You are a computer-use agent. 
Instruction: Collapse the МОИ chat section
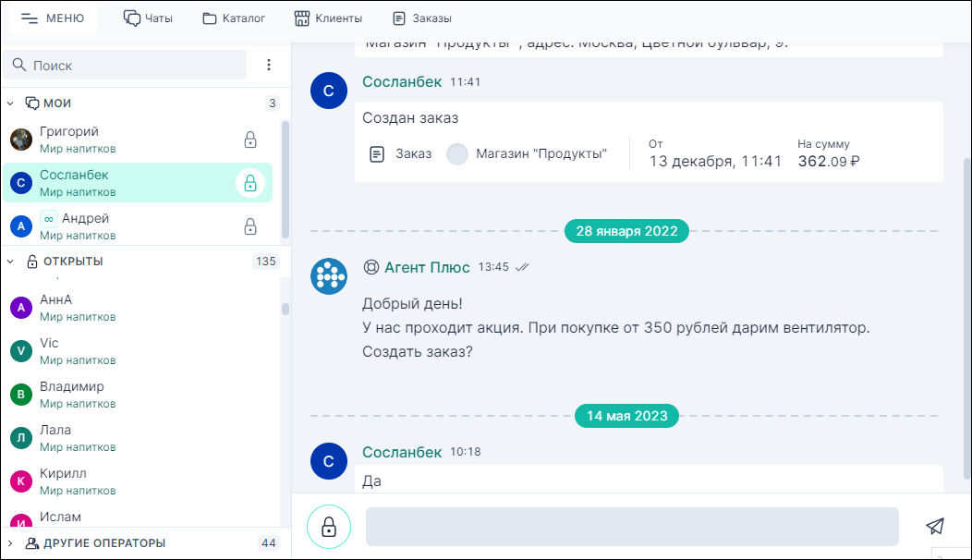(11, 103)
